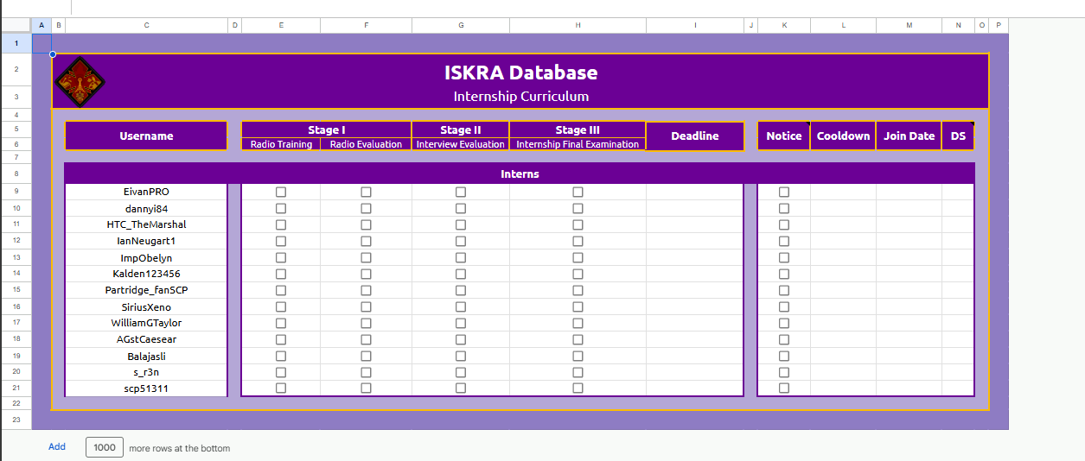Screen dimensions: 1085x461
Task: Select the DS header cell
Action: click(x=958, y=136)
